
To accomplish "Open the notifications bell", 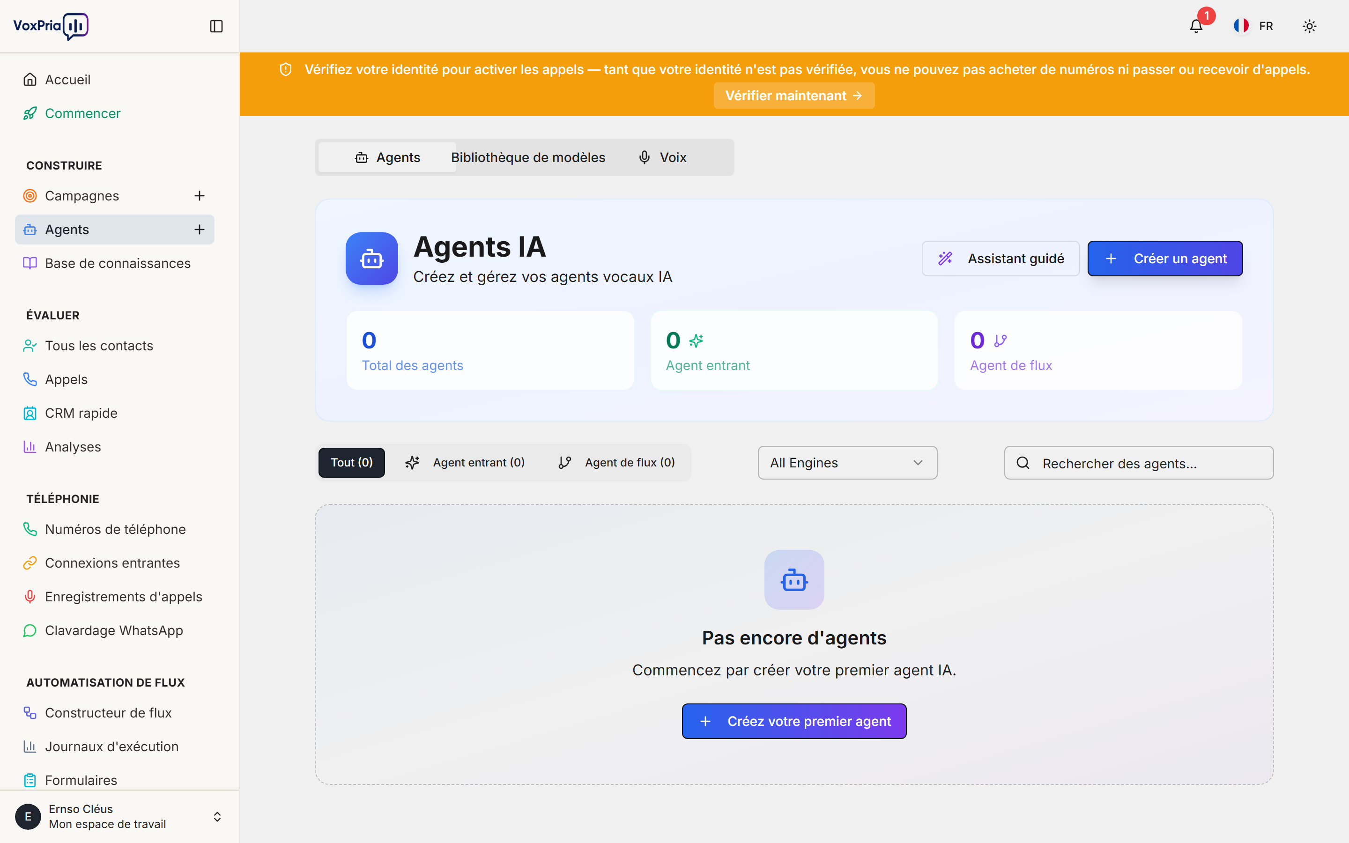I will click(x=1196, y=26).
